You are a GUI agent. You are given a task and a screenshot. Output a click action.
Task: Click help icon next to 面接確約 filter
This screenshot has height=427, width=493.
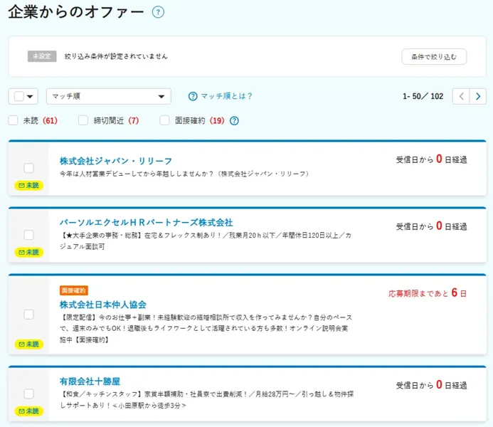(x=234, y=120)
